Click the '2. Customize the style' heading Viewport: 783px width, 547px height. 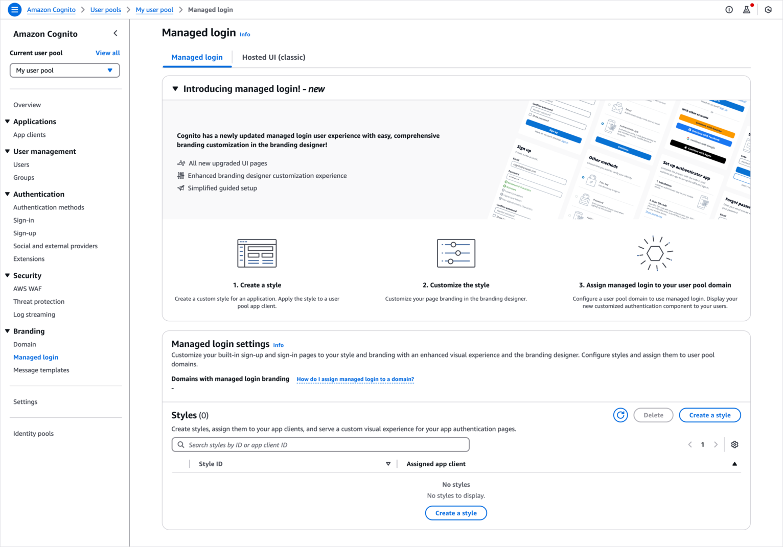[x=456, y=285]
